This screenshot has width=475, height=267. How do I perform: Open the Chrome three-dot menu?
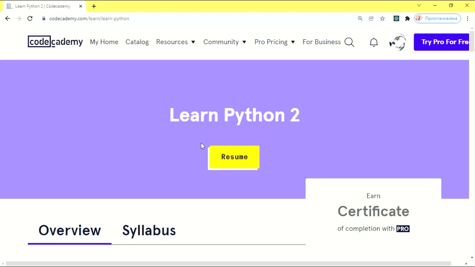(468, 19)
